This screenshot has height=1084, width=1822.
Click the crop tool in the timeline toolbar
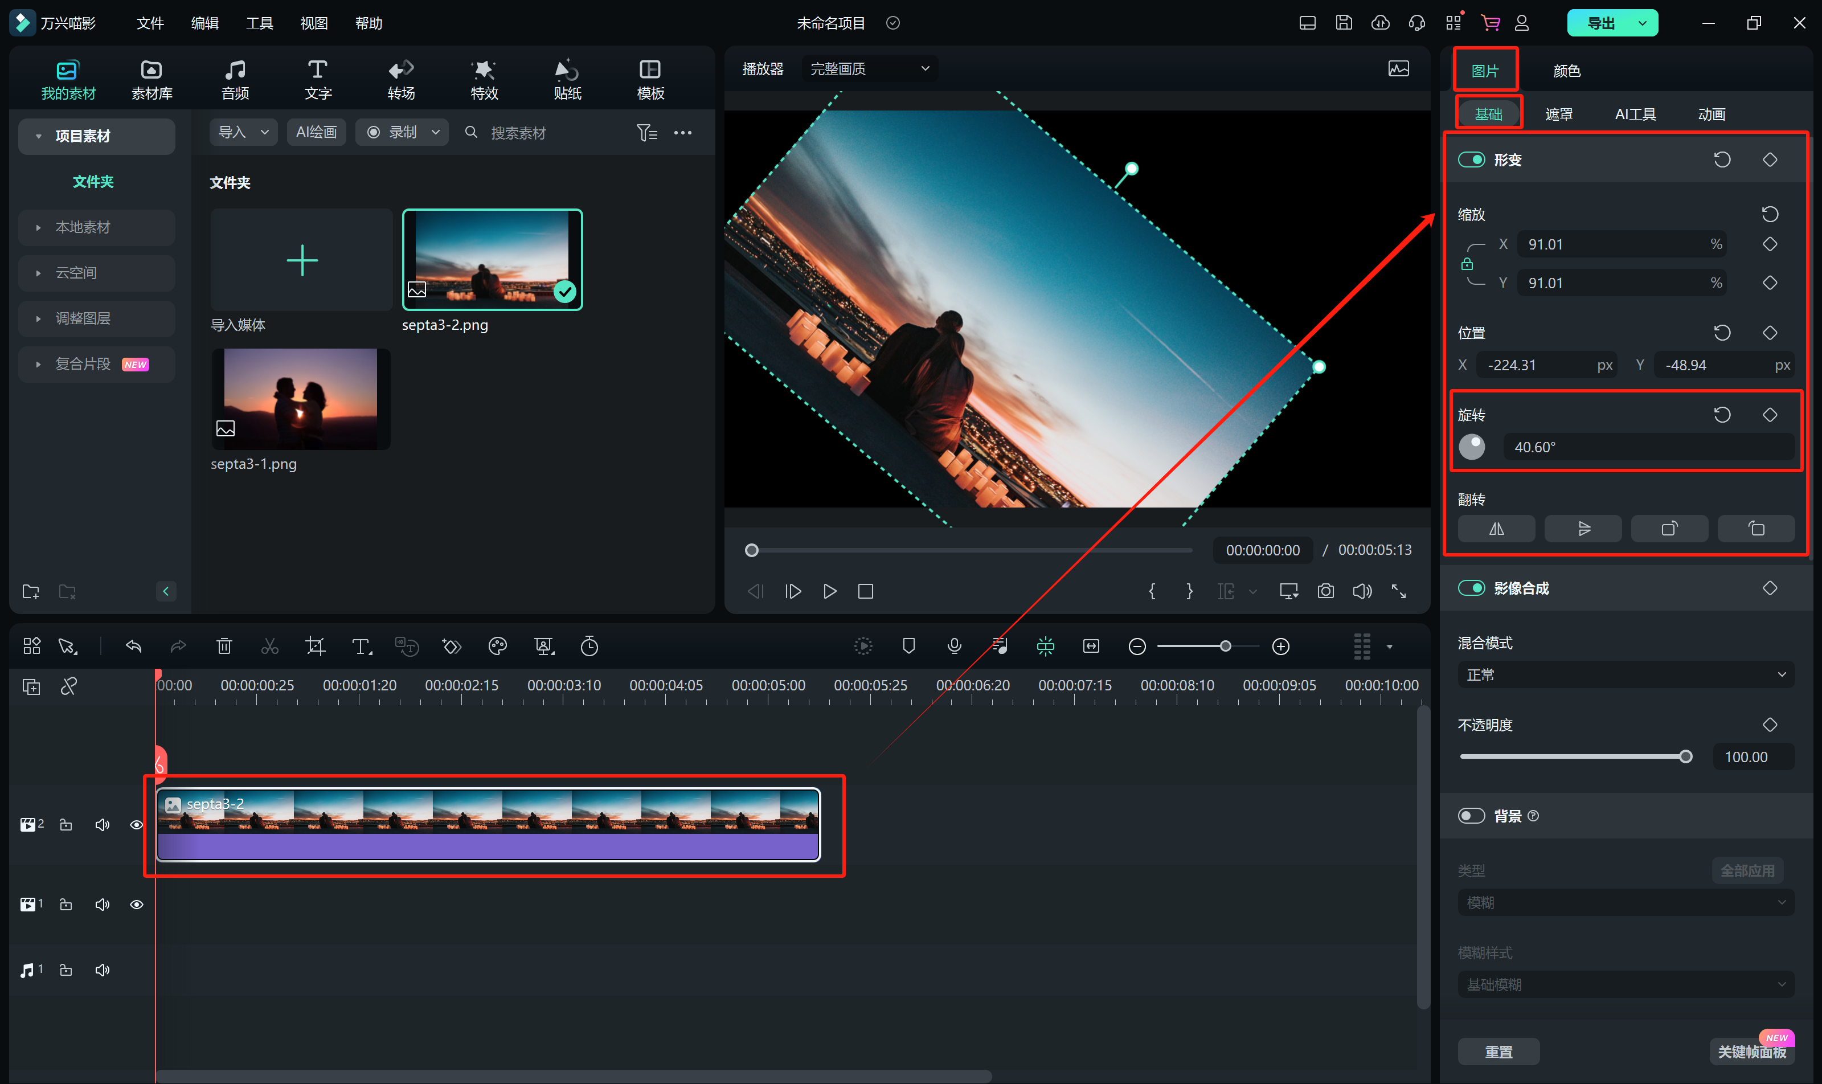(316, 647)
